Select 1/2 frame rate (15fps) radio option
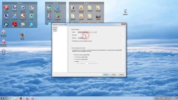The width and height of the screenshot is (178, 100). [x=74, y=57]
